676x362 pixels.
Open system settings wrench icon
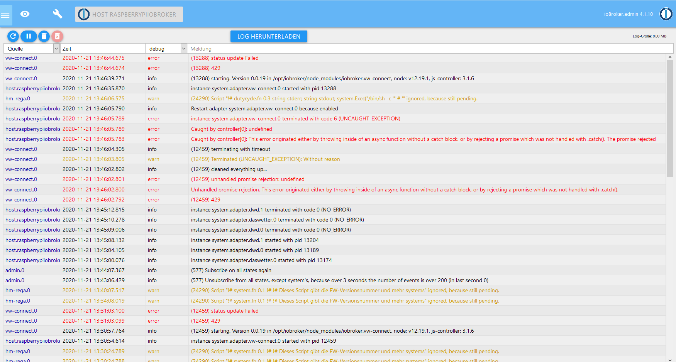pyautogui.click(x=57, y=14)
